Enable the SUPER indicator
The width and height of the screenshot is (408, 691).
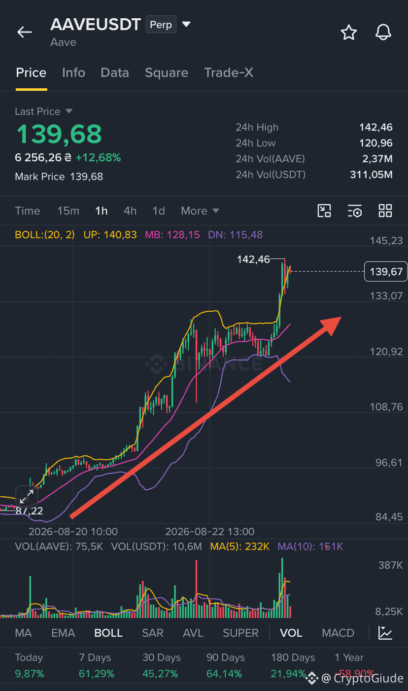[240, 633]
